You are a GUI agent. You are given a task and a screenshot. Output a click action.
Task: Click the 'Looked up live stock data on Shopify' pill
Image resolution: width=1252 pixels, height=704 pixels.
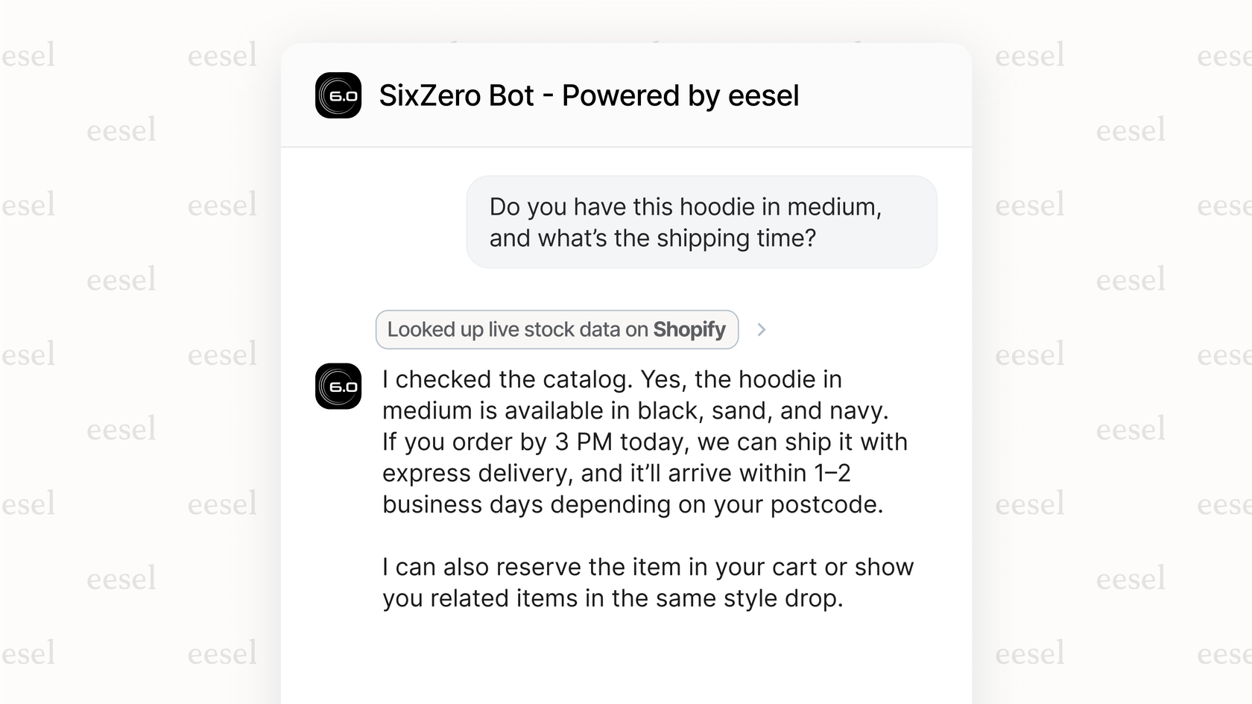pos(556,329)
